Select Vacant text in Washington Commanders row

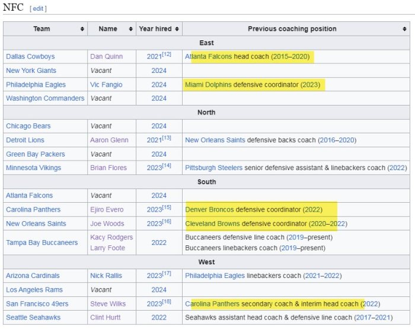point(101,98)
